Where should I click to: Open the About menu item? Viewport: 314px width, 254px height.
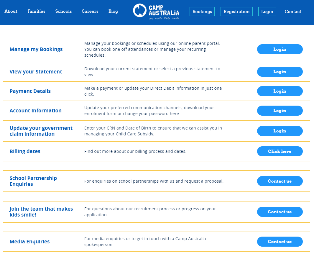click(11, 11)
